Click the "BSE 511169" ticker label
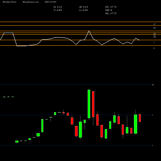 point(51,2)
